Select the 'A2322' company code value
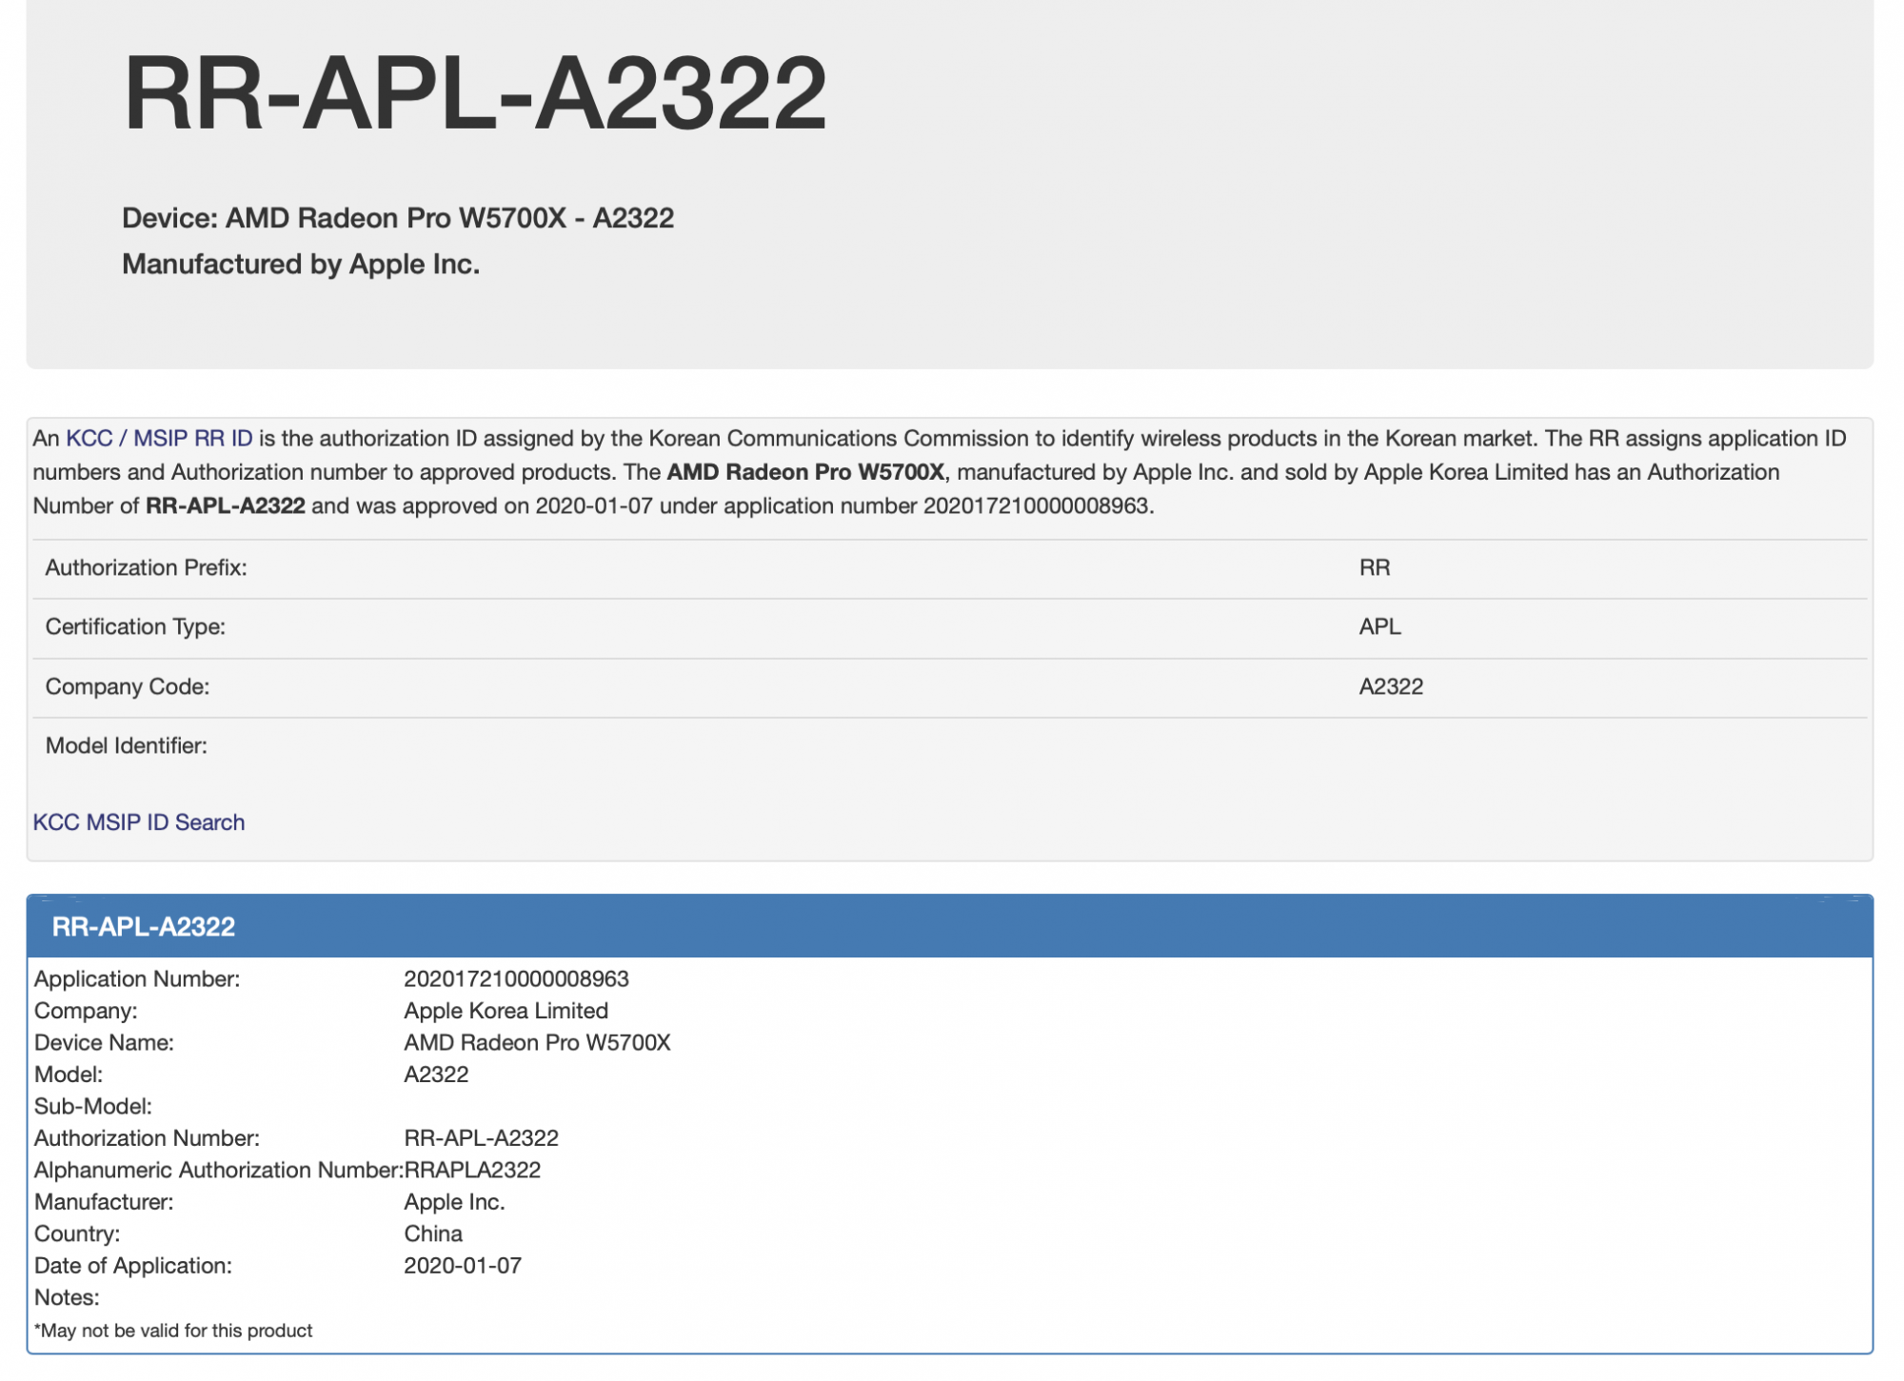The height and width of the screenshot is (1381, 1904). point(1391,687)
